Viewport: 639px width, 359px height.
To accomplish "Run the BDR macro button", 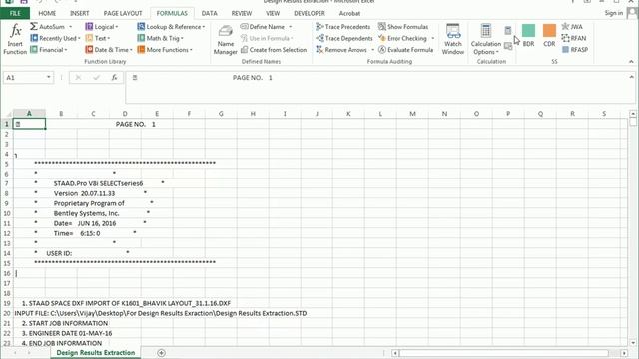I will tap(528, 35).
